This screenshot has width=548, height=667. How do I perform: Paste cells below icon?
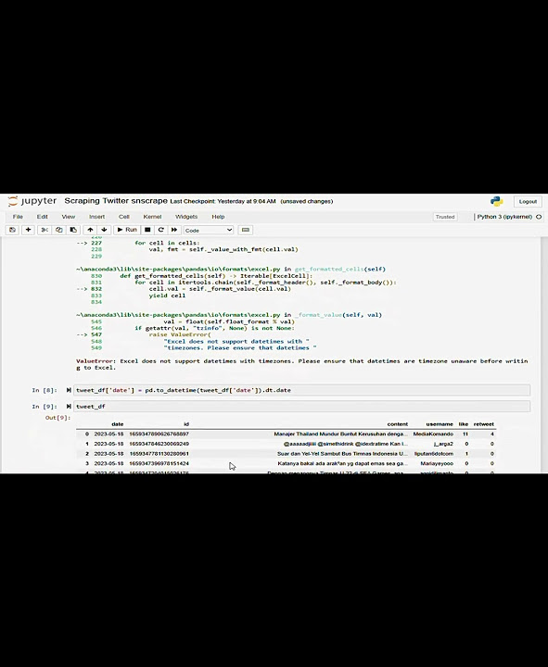pos(73,230)
